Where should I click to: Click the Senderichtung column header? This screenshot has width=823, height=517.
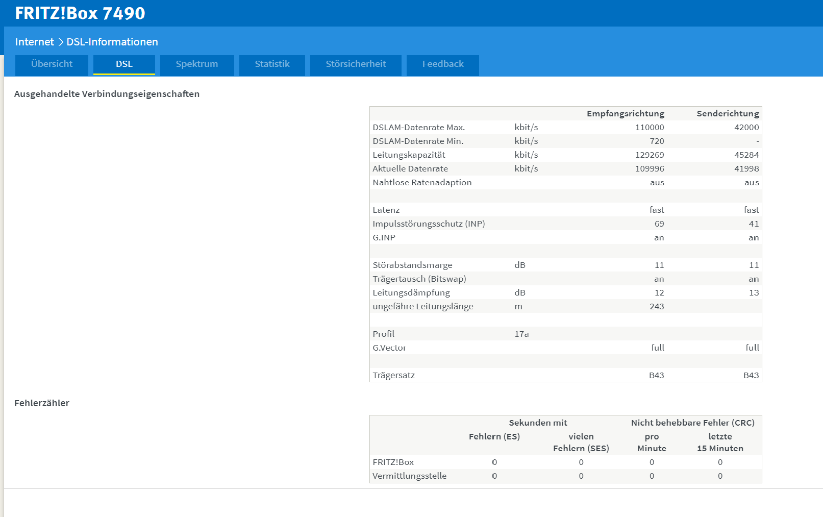[x=728, y=113]
